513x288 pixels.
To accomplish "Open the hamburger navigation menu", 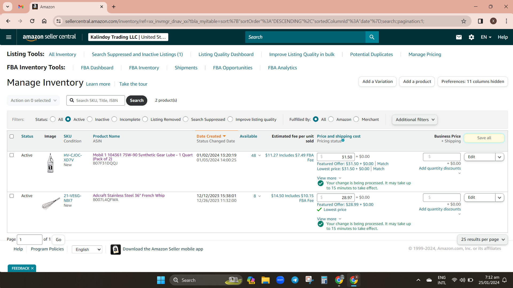I will point(9,37).
